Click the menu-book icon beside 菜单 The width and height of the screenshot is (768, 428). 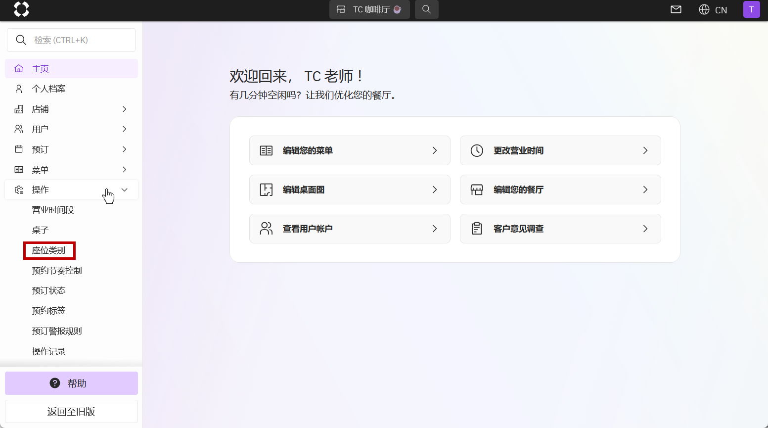coord(19,170)
